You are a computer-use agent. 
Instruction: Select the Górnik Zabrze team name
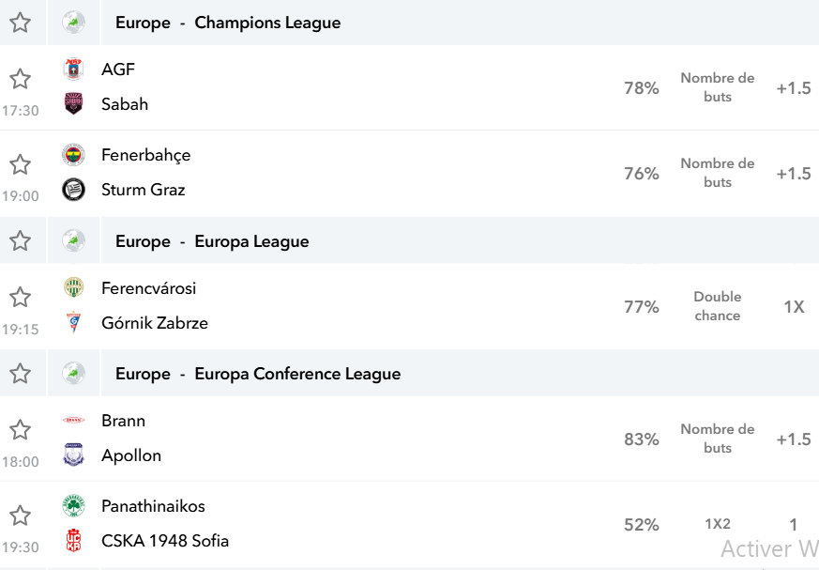(155, 323)
